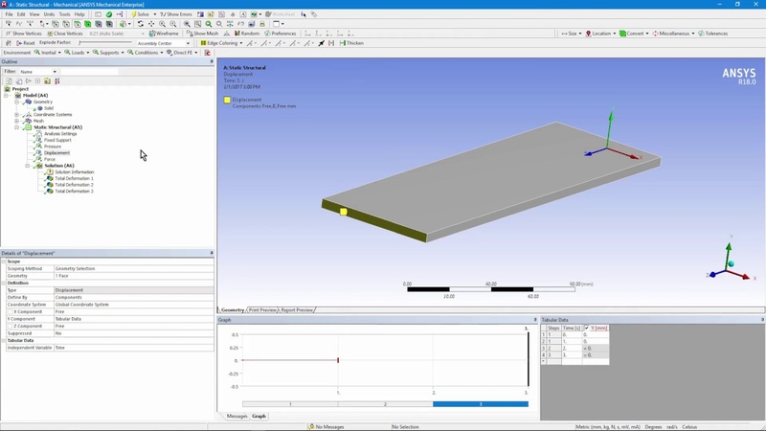This screenshot has width=766, height=431.
Task: Select the Pan view tool icon
Action: 151,23
